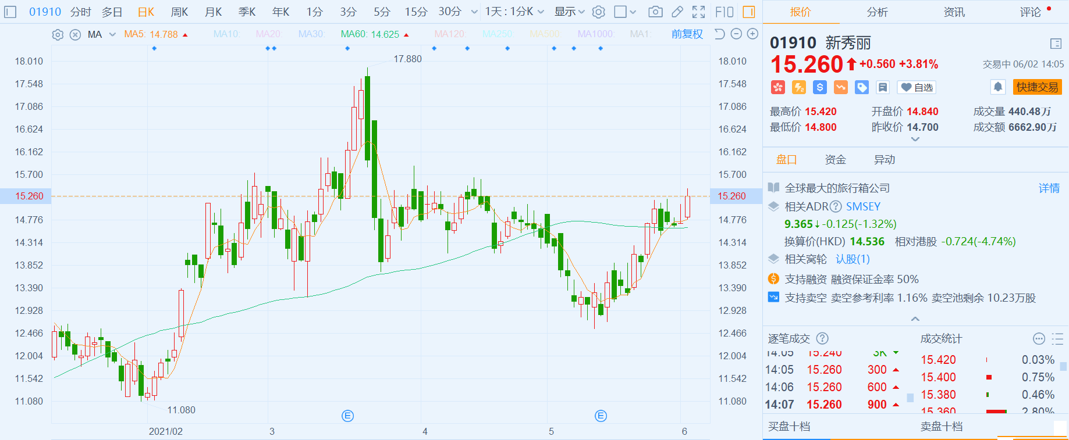Image resolution: width=1069 pixels, height=440 pixels.
Task: Open the 分析 tab
Action: (x=877, y=12)
